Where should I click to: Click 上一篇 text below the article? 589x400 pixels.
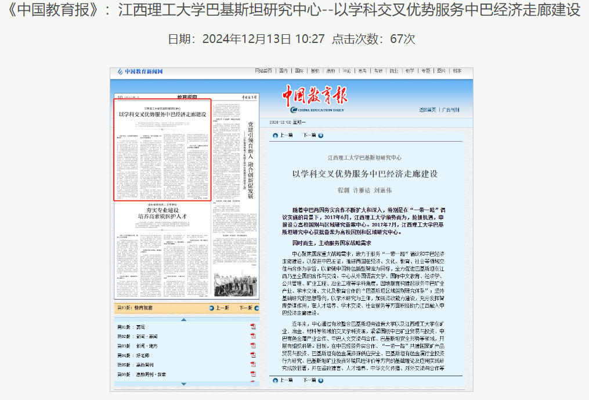pyautogui.click(x=287, y=380)
